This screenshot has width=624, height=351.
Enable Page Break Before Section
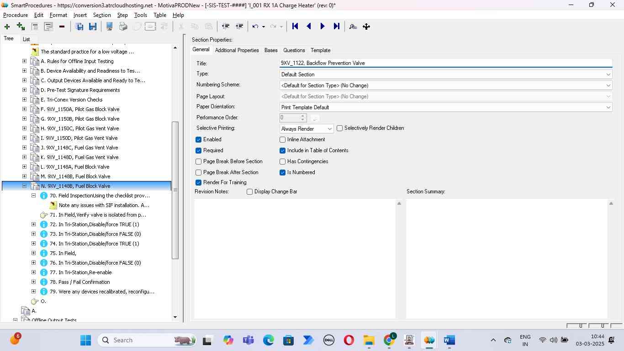pyautogui.click(x=198, y=161)
